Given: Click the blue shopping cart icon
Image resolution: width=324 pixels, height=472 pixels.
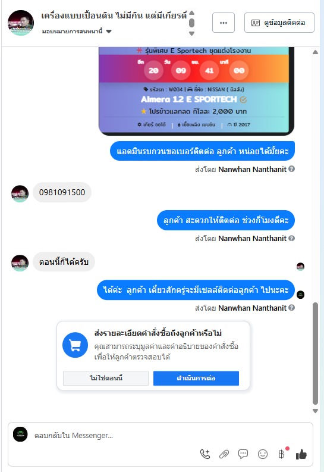Looking at the screenshot, I should point(75,345).
